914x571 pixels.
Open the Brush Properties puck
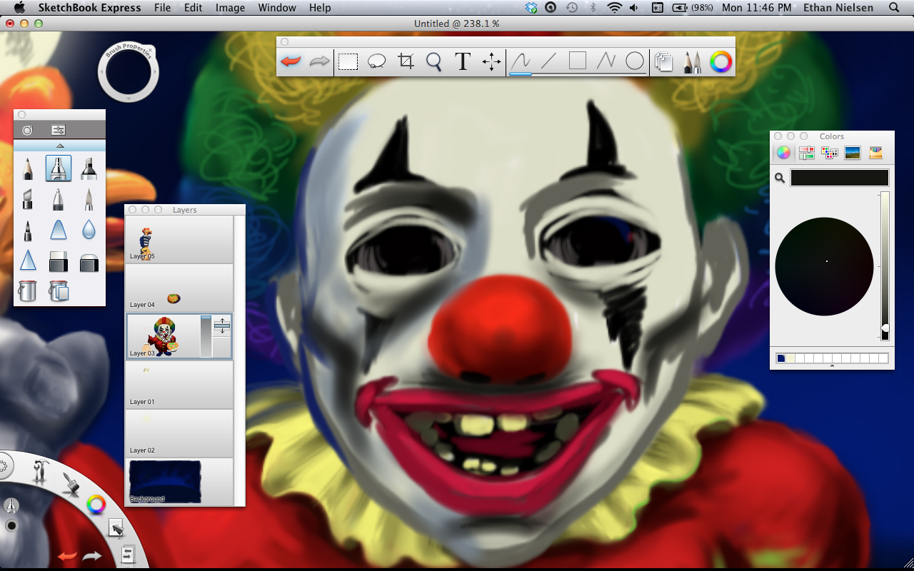[128, 72]
